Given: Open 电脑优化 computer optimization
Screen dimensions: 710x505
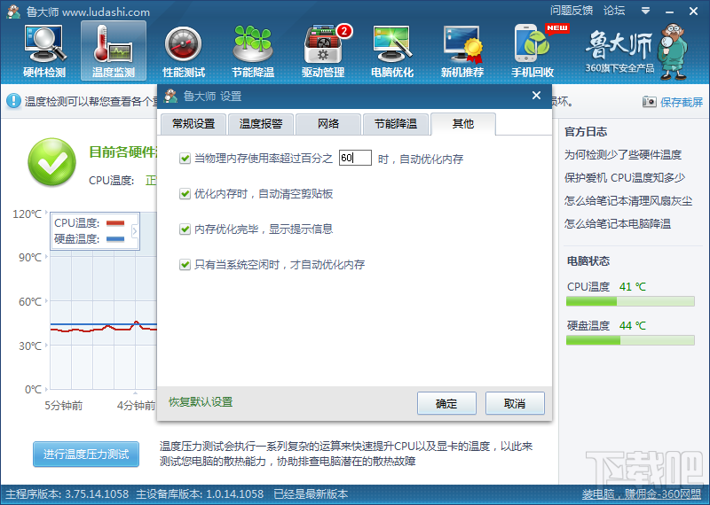Looking at the screenshot, I should (392, 51).
